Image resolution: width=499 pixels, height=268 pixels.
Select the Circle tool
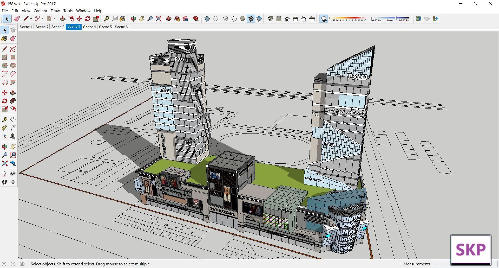tap(5, 66)
